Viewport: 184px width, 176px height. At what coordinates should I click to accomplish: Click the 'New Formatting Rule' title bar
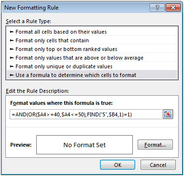(76, 8)
